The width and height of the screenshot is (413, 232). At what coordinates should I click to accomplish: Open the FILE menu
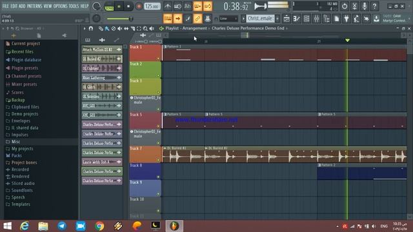click(6, 6)
